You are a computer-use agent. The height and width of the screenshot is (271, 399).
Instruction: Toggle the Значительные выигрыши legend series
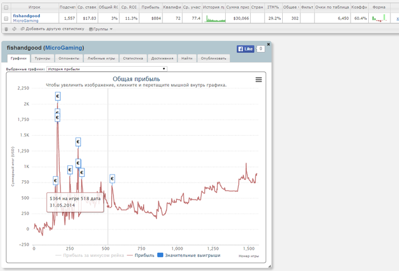[x=189, y=255]
